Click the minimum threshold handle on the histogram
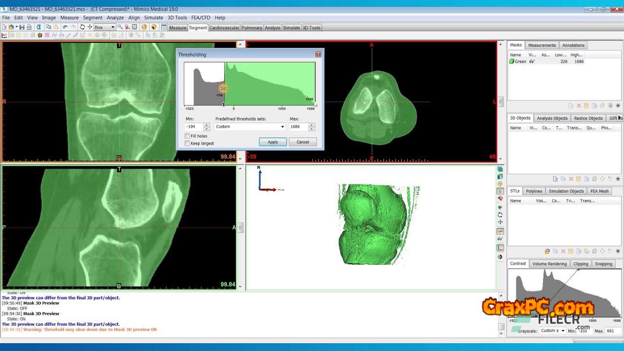 tap(223, 89)
